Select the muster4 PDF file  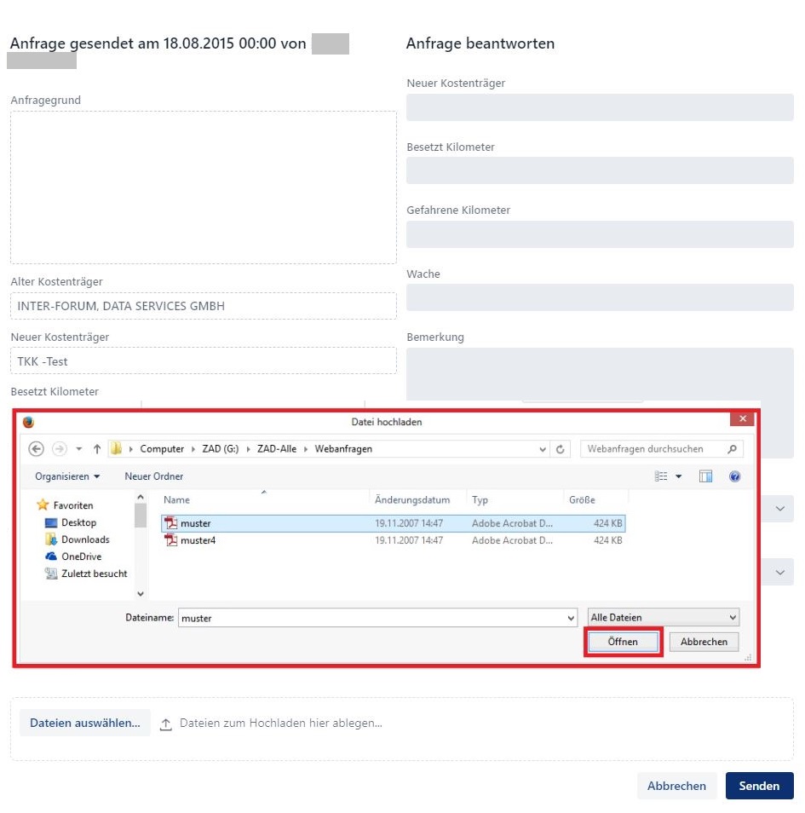click(198, 540)
